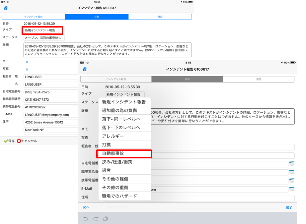Switch to the blue-text インシデント報告 tab

pyautogui.click(x=33, y=17)
